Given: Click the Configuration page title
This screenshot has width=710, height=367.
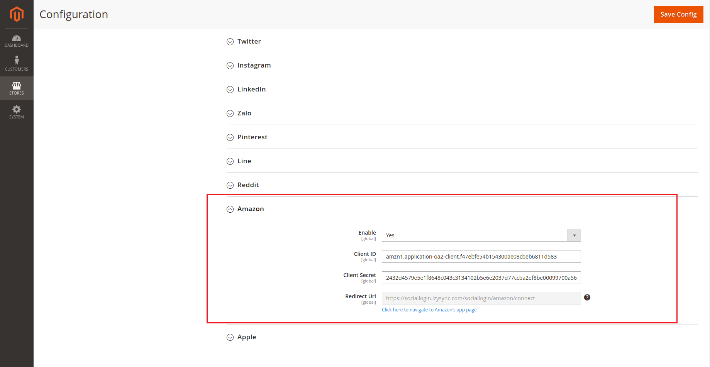Looking at the screenshot, I should point(74,14).
